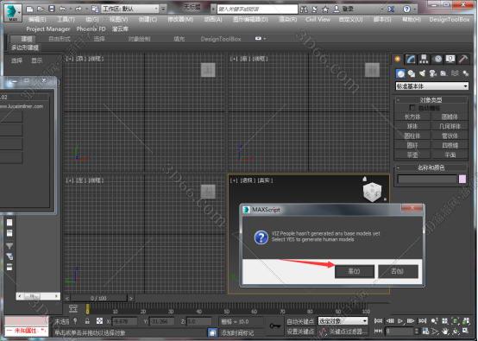Click the Save File floppy icon
Image resolution: width=478 pixels, height=341 pixels.
[x=52, y=9]
